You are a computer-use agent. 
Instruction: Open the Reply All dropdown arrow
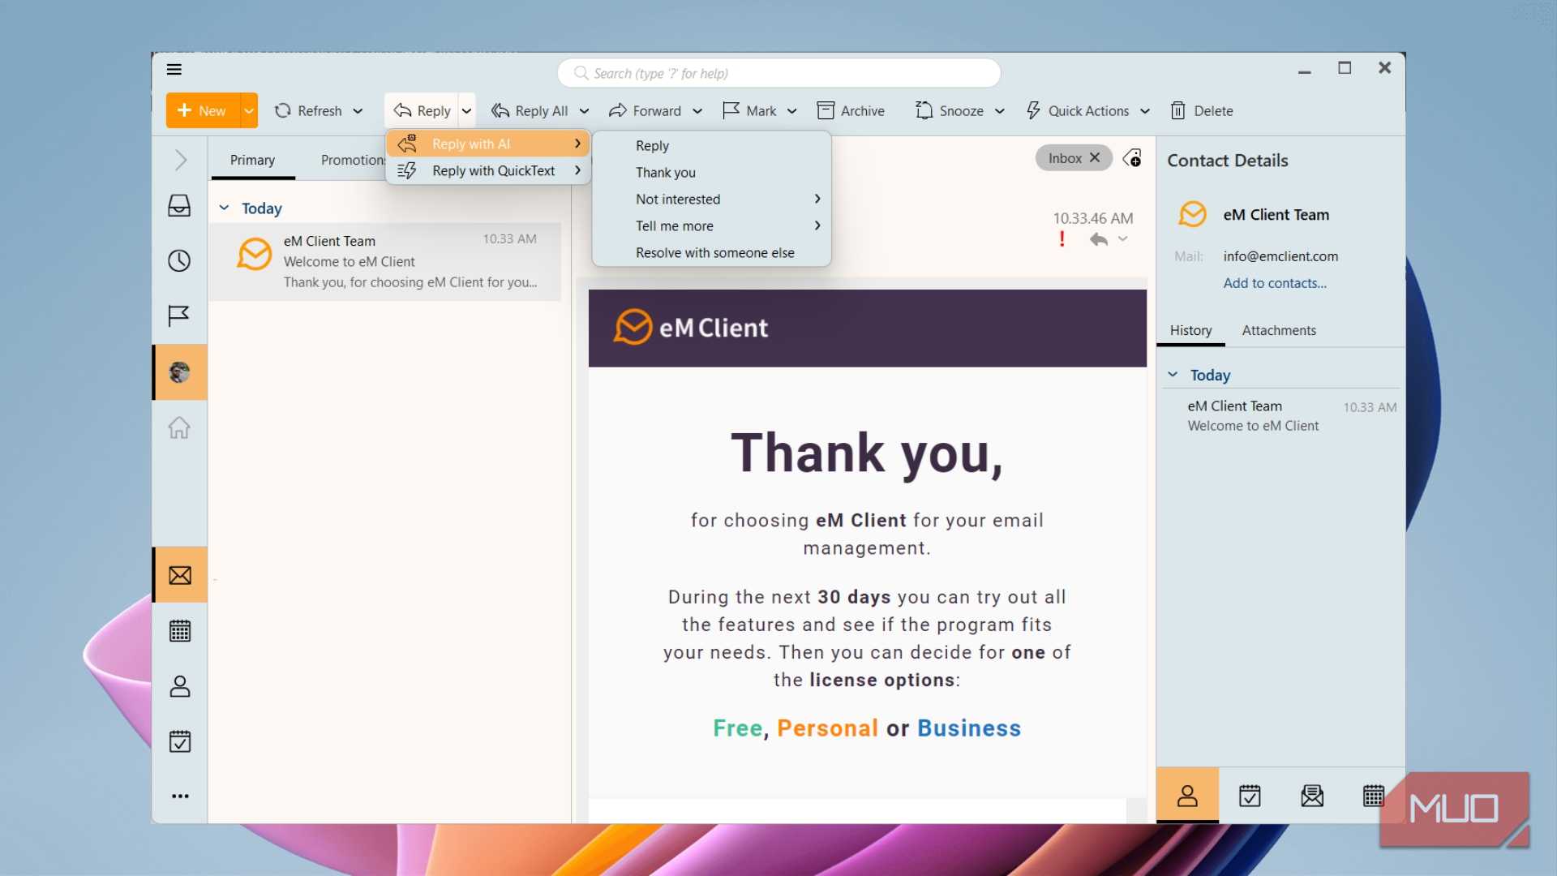[584, 111]
